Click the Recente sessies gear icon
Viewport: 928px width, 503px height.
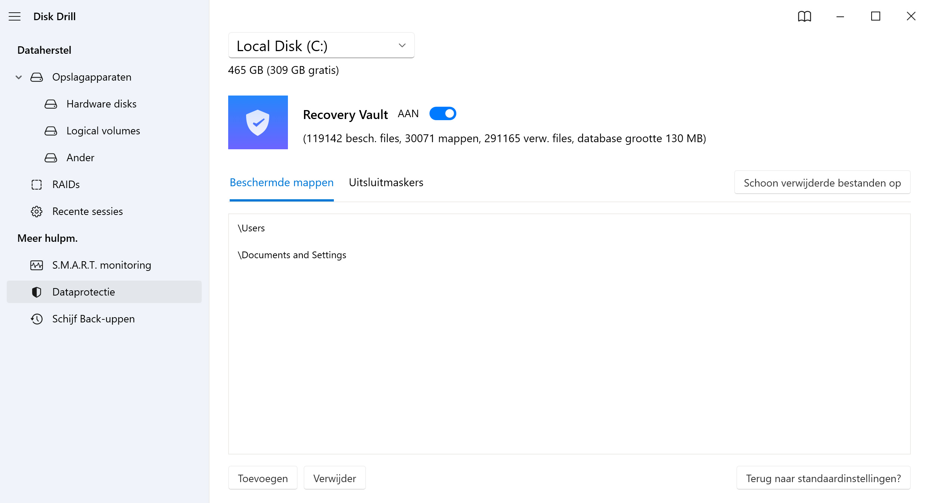(x=36, y=210)
